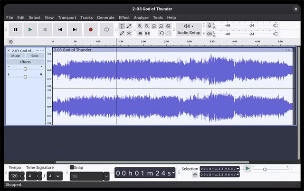Viewport: 304px width, 191px height.
Task: Open clip options three-dots menu
Action: tap(288, 50)
